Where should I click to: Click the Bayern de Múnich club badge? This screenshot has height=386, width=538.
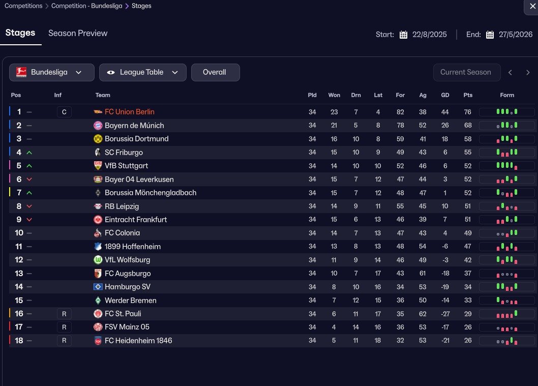tap(98, 126)
